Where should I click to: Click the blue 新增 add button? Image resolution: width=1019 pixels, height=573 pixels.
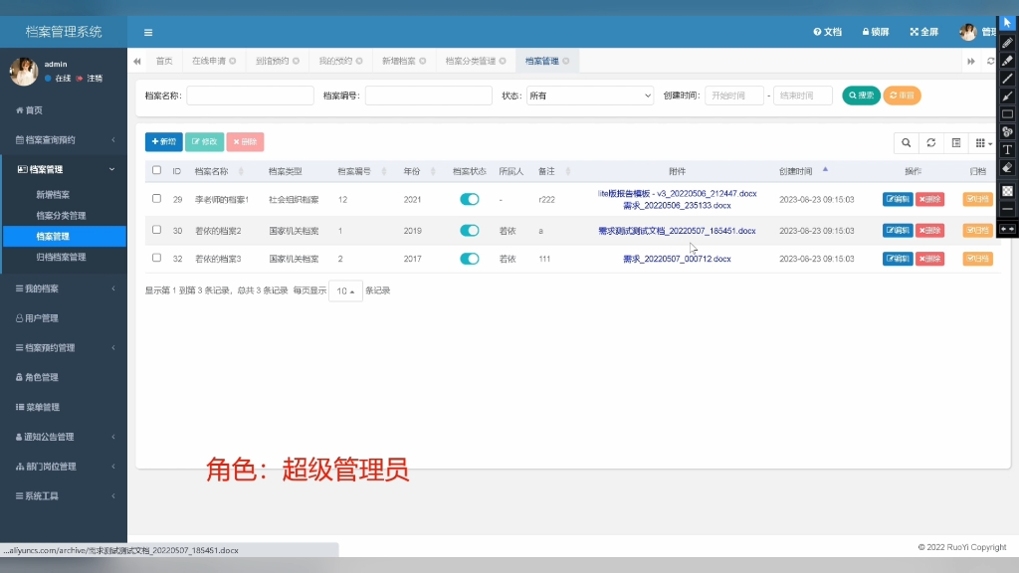coord(164,141)
